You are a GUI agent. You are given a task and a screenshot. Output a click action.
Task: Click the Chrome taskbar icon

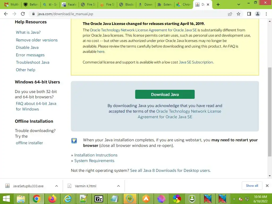coord(37,199)
